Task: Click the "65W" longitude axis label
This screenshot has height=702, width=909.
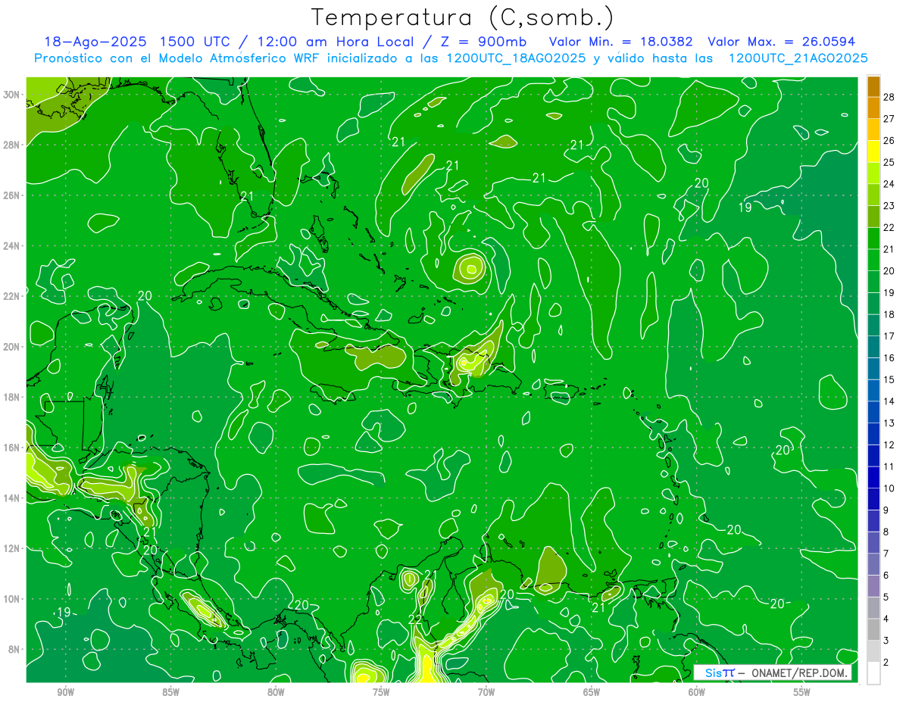Action: pos(592,692)
